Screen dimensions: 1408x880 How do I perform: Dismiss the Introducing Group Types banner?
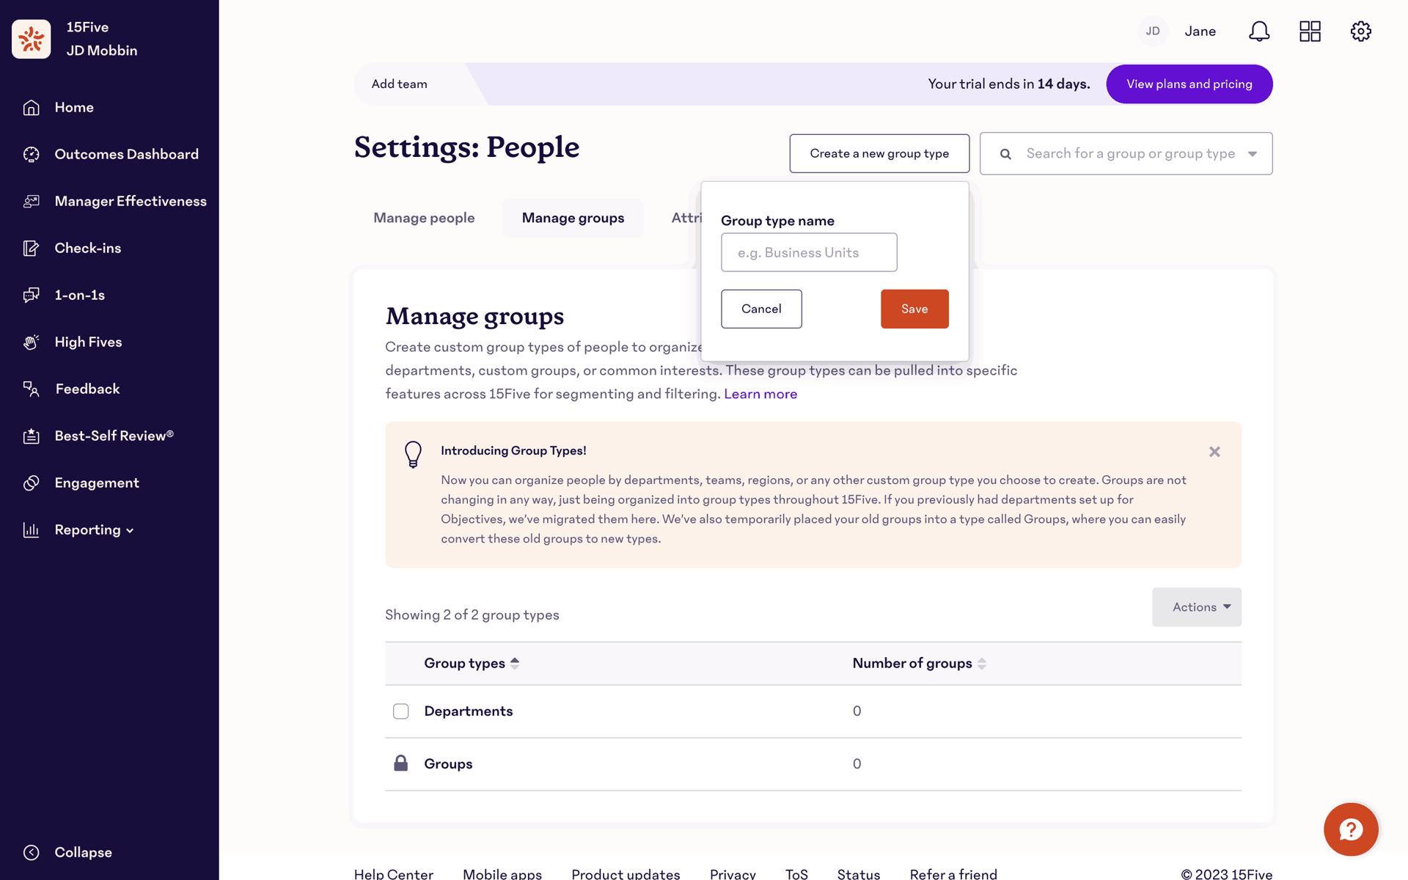pos(1214,452)
